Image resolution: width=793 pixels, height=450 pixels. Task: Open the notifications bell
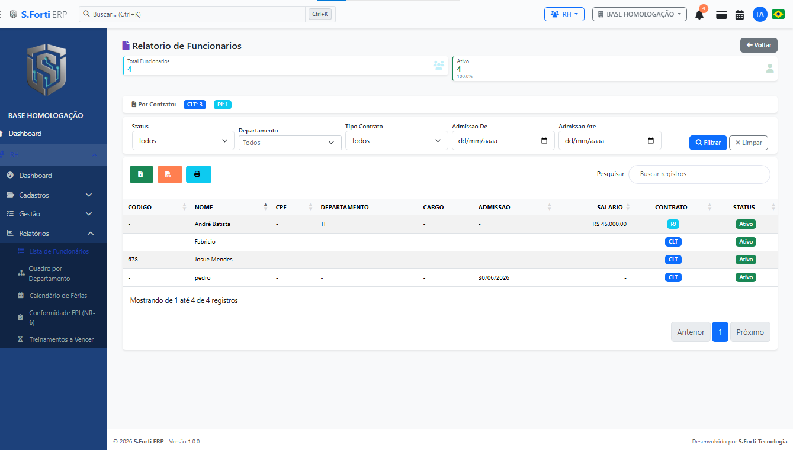[x=699, y=15]
